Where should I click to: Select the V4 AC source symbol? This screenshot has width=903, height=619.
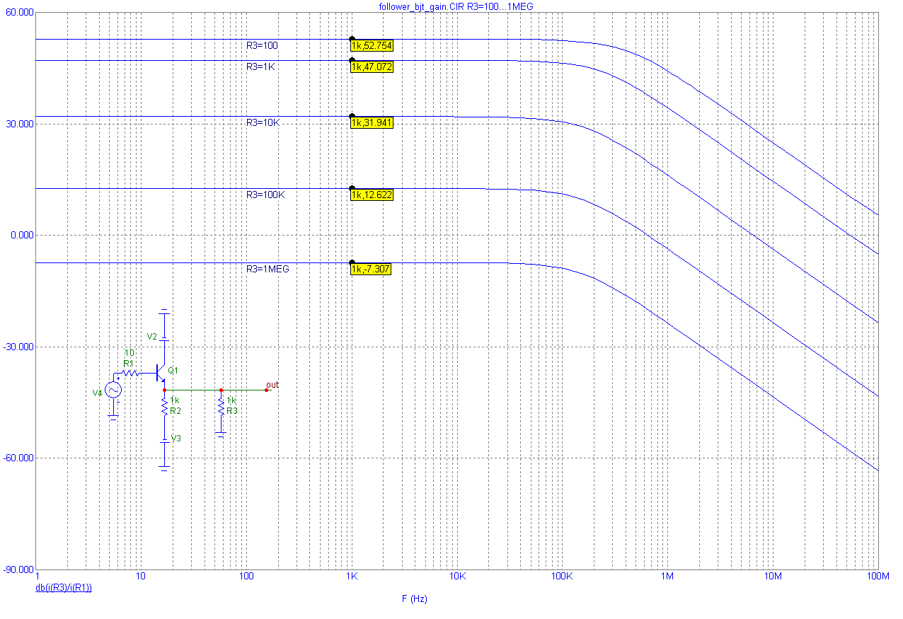(113, 390)
